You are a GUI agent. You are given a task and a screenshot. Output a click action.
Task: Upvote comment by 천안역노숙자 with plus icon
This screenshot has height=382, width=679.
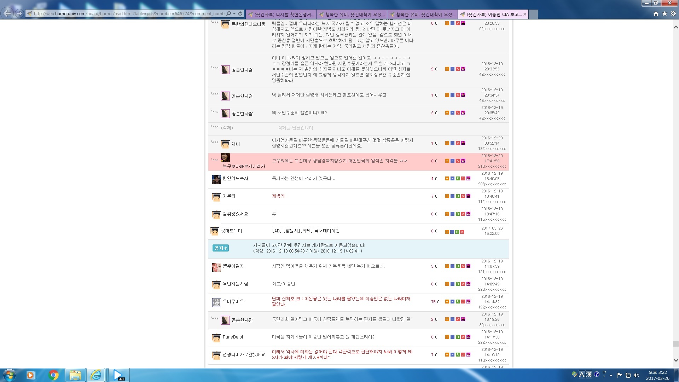click(447, 179)
